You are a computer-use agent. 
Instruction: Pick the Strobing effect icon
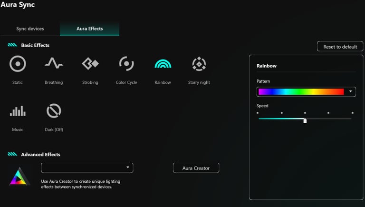(x=90, y=63)
